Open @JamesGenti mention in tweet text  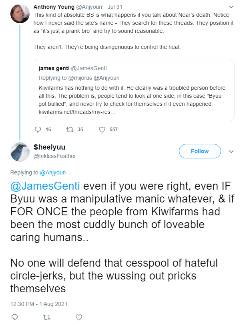(45, 186)
